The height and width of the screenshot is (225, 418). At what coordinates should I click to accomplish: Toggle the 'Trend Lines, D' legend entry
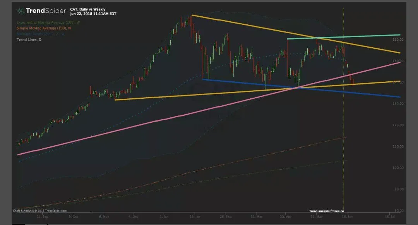(x=29, y=40)
